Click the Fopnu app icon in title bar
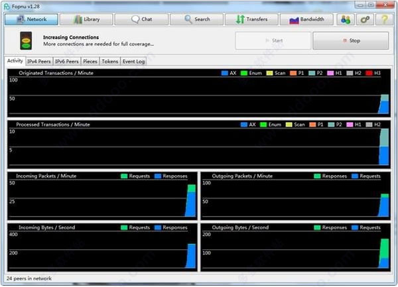This screenshot has height=287, width=398. pyautogui.click(x=7, y=7)
